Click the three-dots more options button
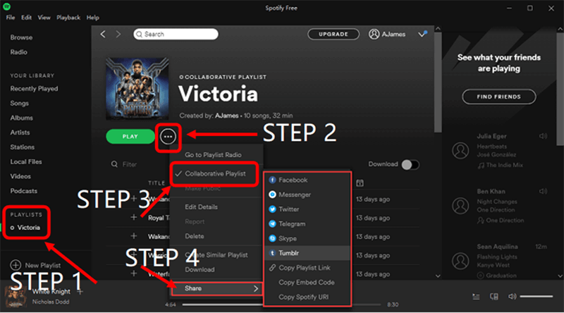The width and height of the screenshot is (564, 313). pyautogui.click(x=168, y=136)
